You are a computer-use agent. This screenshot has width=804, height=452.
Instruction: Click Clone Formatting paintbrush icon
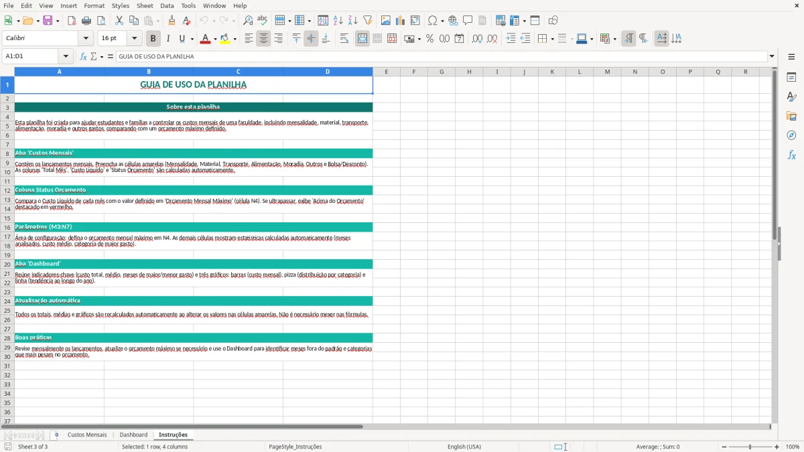pyautogui.click(x=172, y=21)
